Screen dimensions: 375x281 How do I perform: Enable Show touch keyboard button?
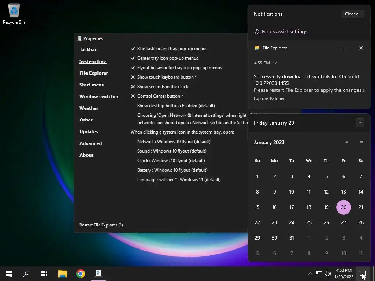pyautogui.click(x=164, y=77)
